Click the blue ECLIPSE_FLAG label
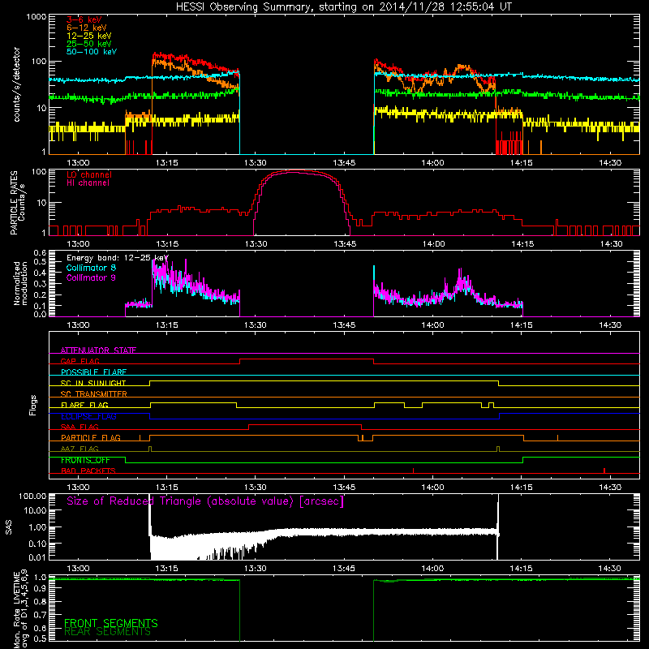 pos(88,416)
